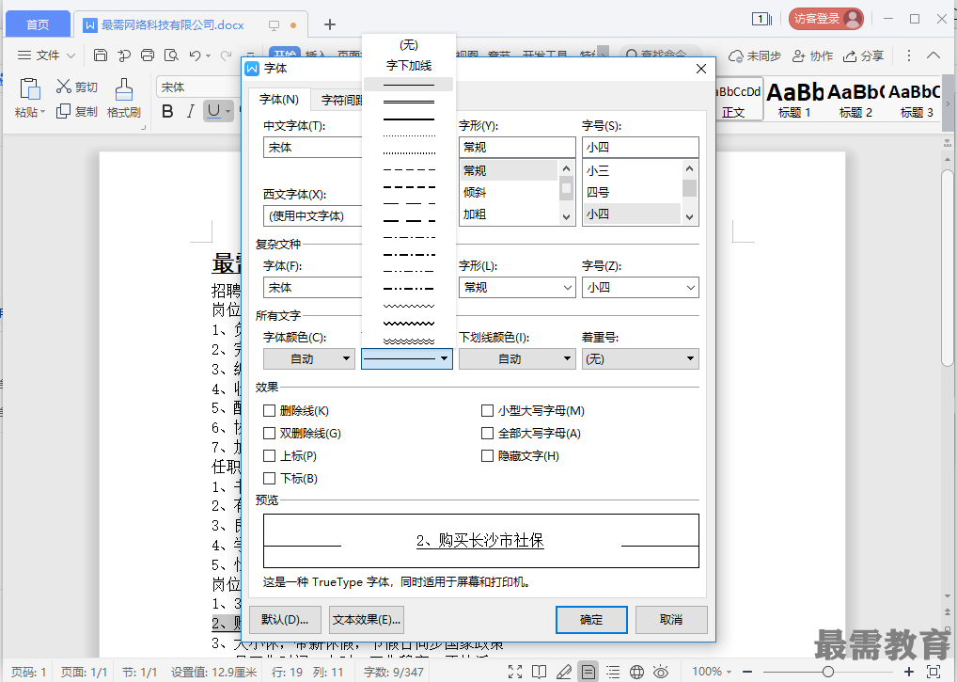Choose 字下加线 underline option
The width and height of the screenshot is (957, 682).
(408, 65)
